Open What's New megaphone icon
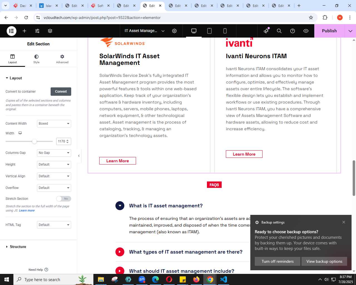 (266, 31)
